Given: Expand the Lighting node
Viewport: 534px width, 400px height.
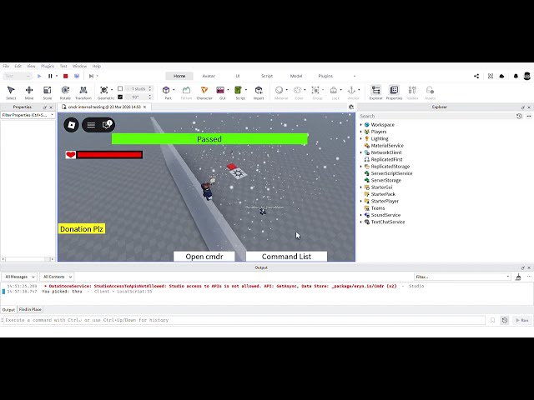Looking at the screenshot, I should click(x=361, y=139).
